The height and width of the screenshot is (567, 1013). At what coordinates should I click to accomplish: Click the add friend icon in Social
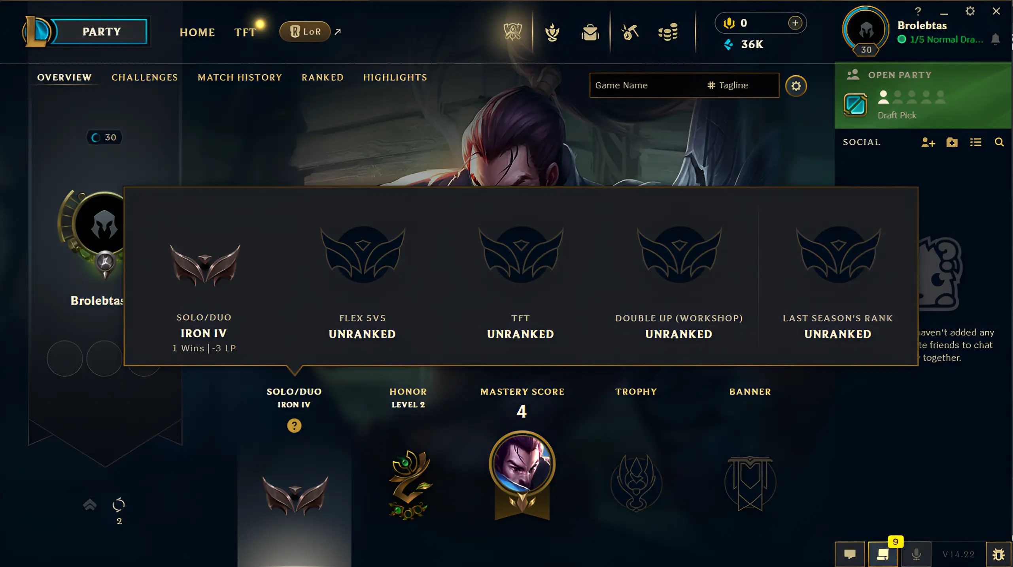[x=928, y=142]
